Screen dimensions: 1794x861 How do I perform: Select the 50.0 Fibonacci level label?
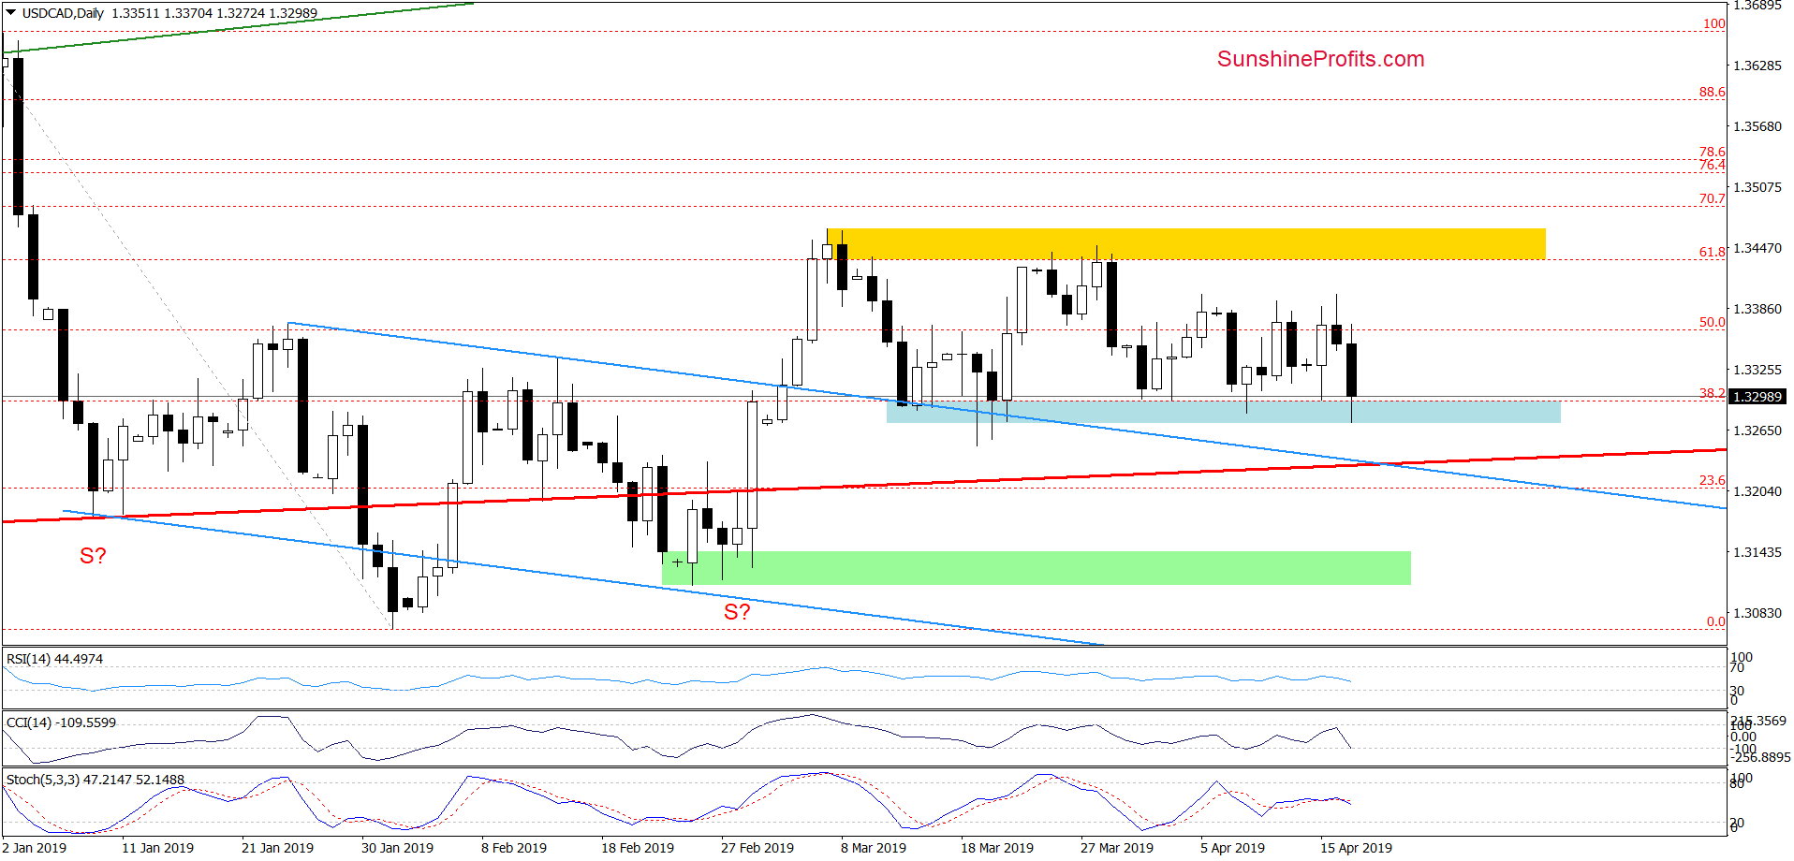click(x=1712, y=322)
